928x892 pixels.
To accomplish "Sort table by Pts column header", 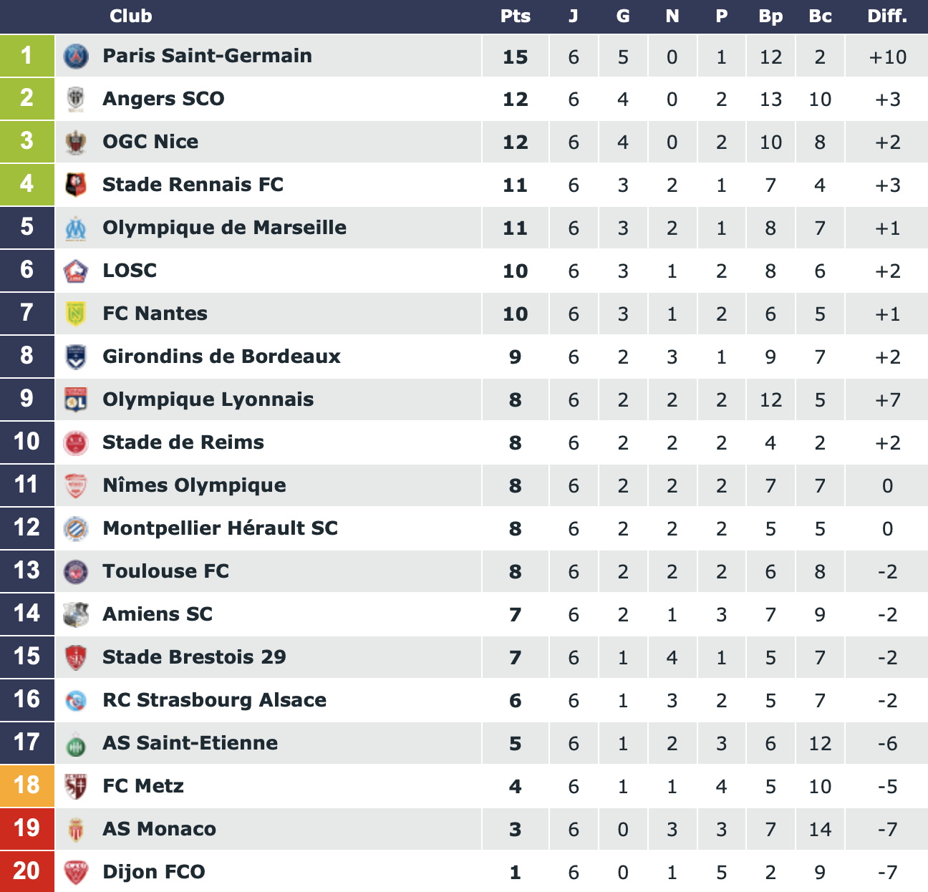I will coord(516,16).
